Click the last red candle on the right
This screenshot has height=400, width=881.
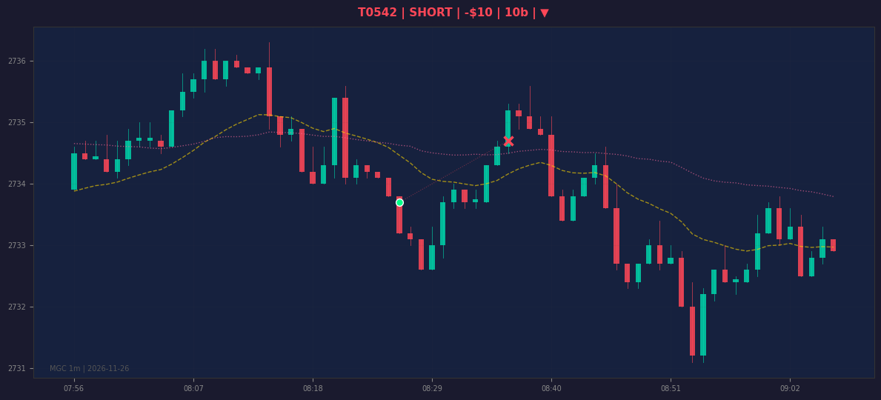pyautogui.click(x=834, y=245)
